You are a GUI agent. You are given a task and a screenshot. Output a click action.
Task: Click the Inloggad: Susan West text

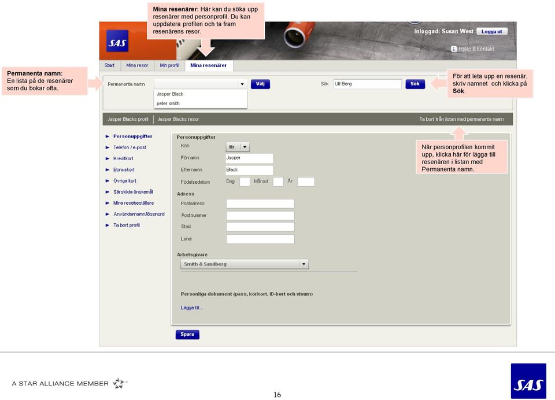443,31
